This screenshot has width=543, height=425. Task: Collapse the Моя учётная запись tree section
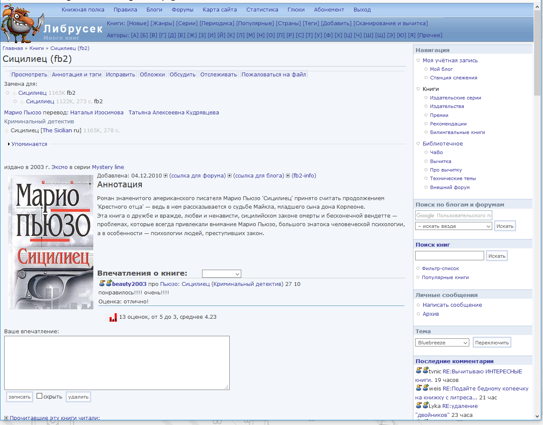point(418,61)
